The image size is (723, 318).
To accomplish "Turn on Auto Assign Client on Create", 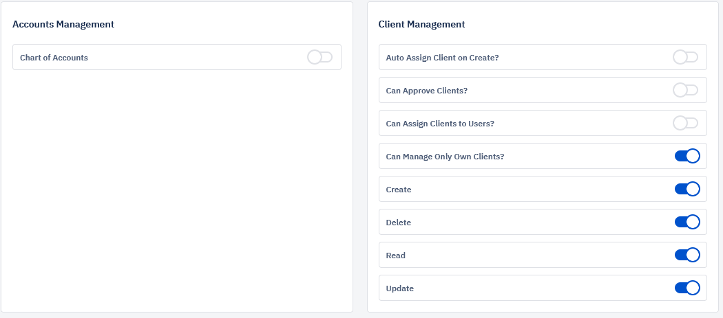I will tap(686, 57).
